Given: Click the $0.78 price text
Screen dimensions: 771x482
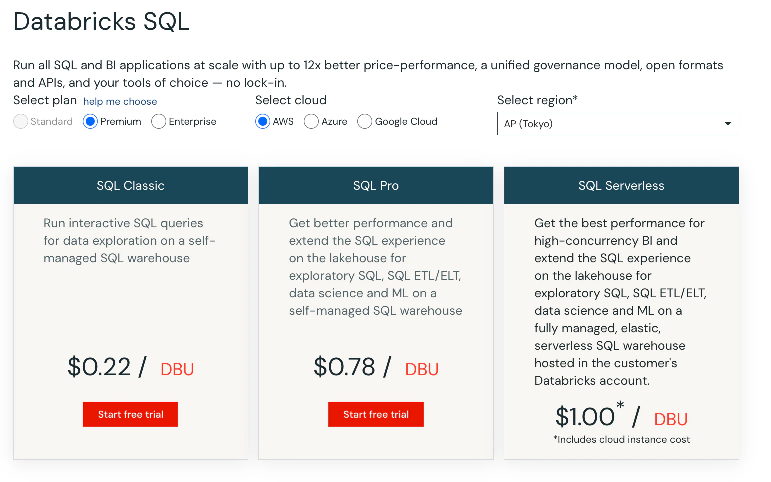Looking at the screenshot, I should [344, 367].
